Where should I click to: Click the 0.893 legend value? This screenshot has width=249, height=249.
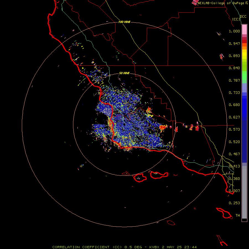[x=234, y=56]
